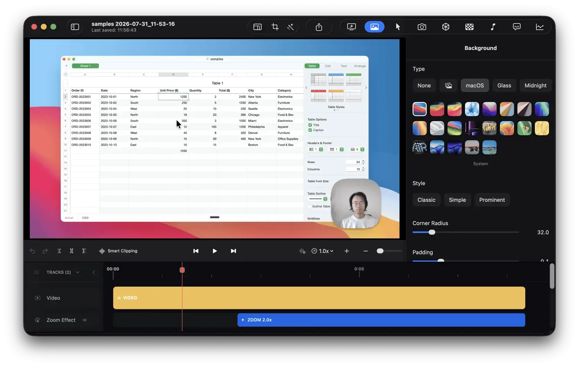Zoom in timeline with plus icon
Screen dimensions: 579x367
347,251
